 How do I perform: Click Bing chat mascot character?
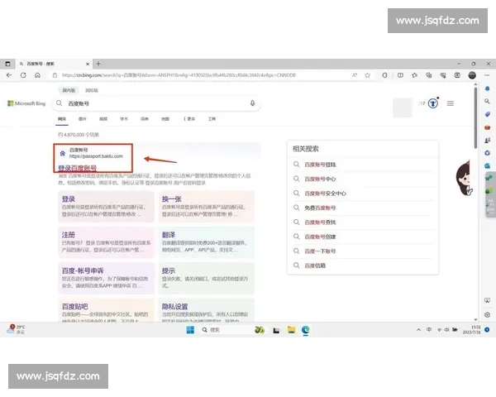[465, 178]
